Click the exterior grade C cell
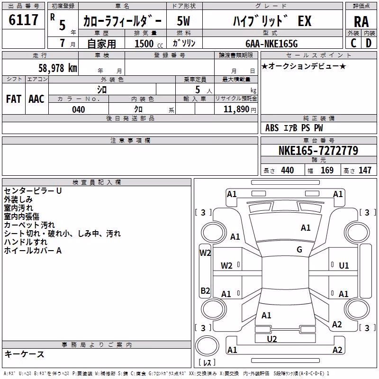 (353, 43)
